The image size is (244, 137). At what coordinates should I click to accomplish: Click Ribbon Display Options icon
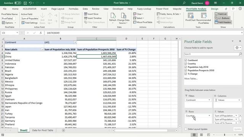click(x=215, y=3)
